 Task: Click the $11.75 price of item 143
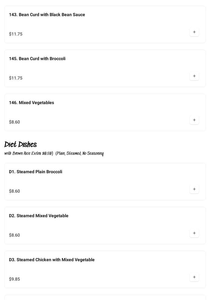[16, 34]
